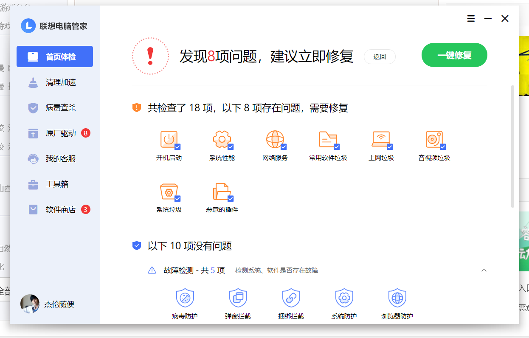Uncheck the 上网垃圾 checkbox

click(x=390, y=146)
